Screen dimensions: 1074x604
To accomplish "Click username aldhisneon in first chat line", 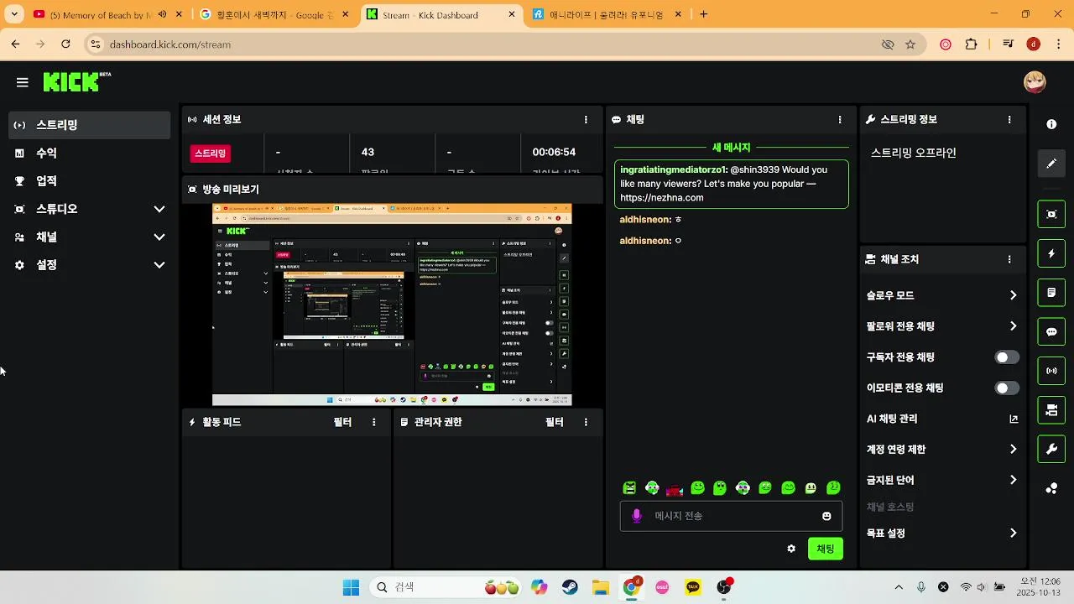I will pyautogui.click(x=645, y=220).
